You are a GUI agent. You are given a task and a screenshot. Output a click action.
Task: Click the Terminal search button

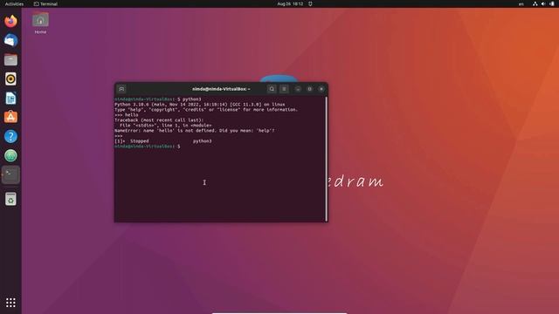[272, 89]
